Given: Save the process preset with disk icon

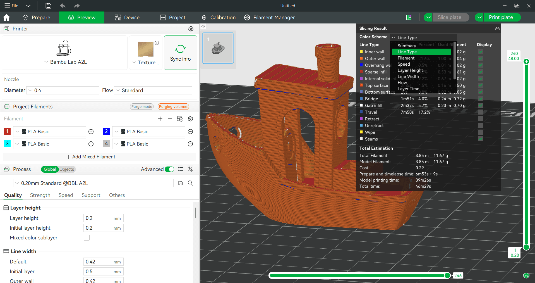Looking at the screenshot, I should pyautogui.click(x=181, y=183).
